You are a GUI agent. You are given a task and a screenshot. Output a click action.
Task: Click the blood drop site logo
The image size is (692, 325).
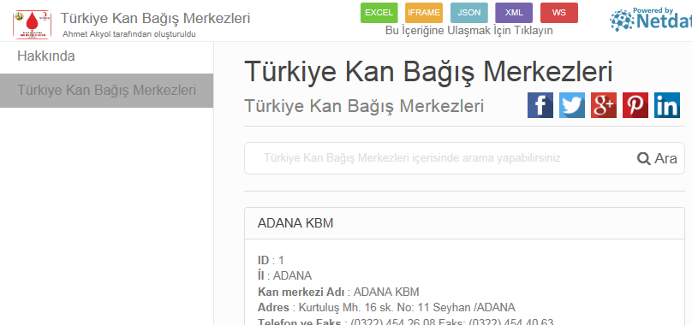click(x=32, y=25)
